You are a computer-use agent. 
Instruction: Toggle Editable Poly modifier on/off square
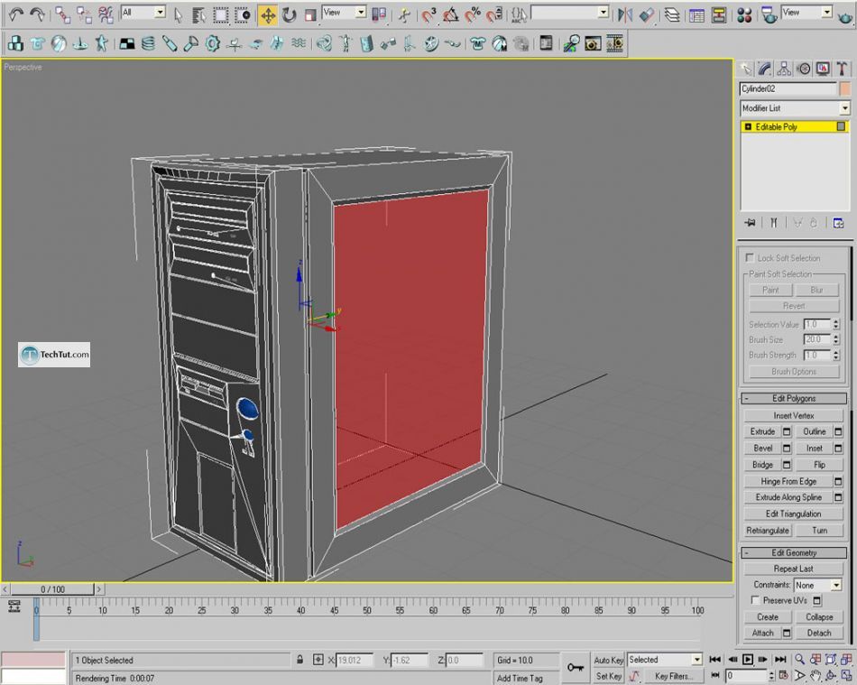point(841,127)
